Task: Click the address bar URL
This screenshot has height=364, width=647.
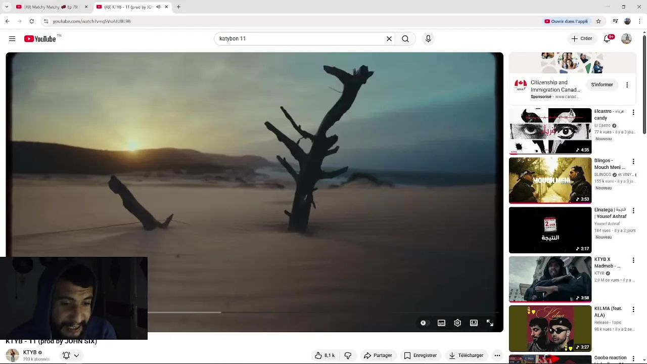Action: pos(91,21)
